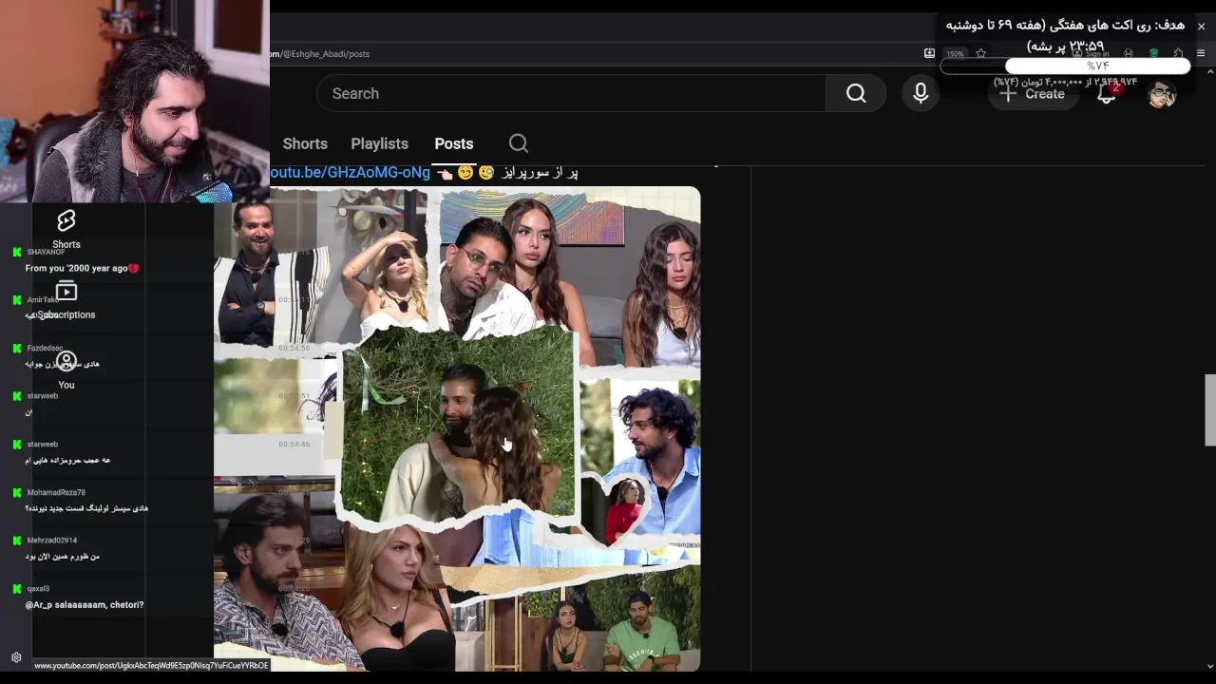Screen dimensions: 1216x684
Task: Click message "From you '2000 year ago"
Action: coord(82,269)
